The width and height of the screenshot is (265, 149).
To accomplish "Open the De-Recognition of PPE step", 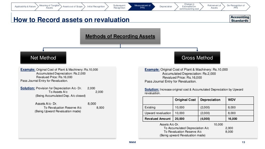I will coord(235,6).
